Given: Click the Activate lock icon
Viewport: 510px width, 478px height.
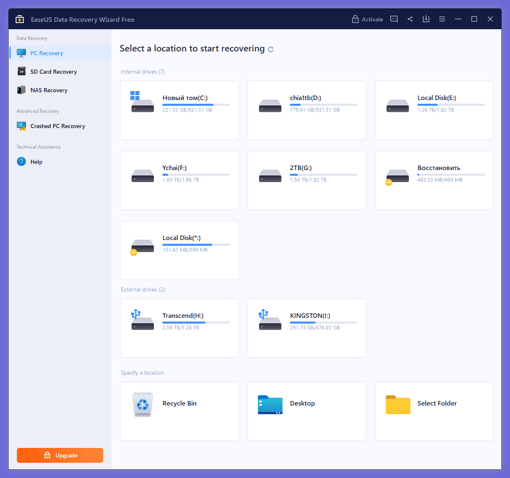Looking at the screenshot, I should [x=355, y=19].
